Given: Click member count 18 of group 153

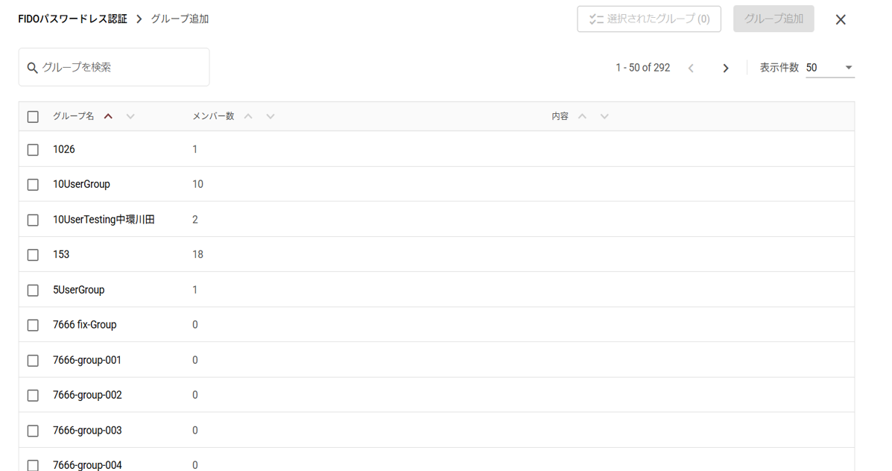Looking at the screenshot, I should (x=197, y=254).
